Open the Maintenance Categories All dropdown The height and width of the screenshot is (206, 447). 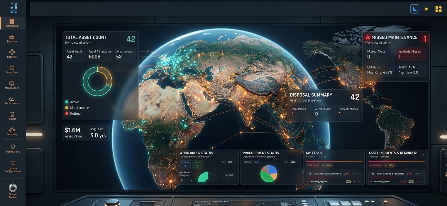coord(186,180)
